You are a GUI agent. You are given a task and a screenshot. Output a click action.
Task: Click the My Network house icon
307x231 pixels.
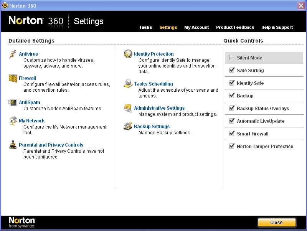point(13,120)
